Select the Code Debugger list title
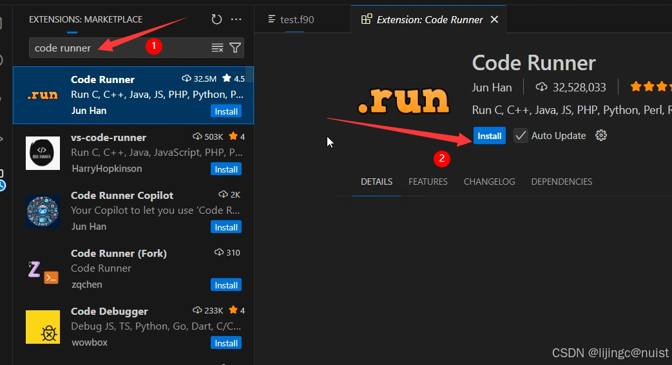The height and width of the screenshot is (365, 672). (x=110, y=311)
